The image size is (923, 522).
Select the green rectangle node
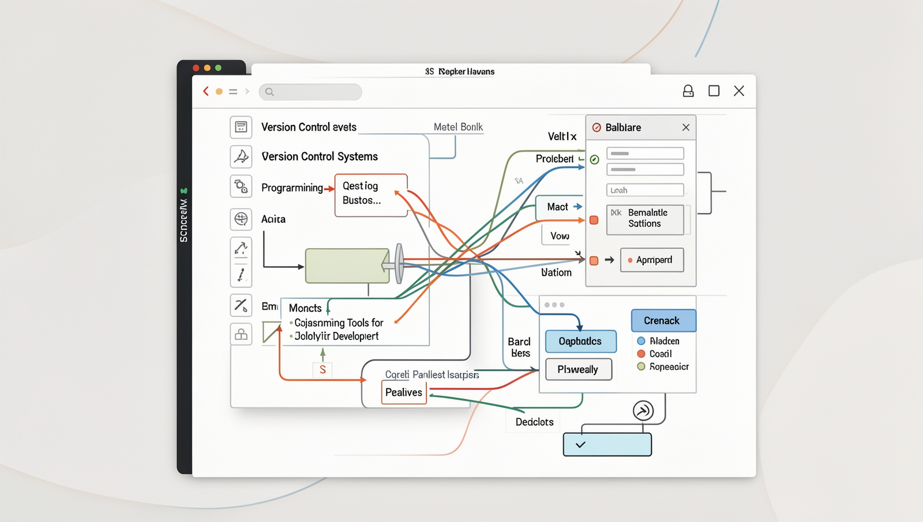click(x=347, y=266)
